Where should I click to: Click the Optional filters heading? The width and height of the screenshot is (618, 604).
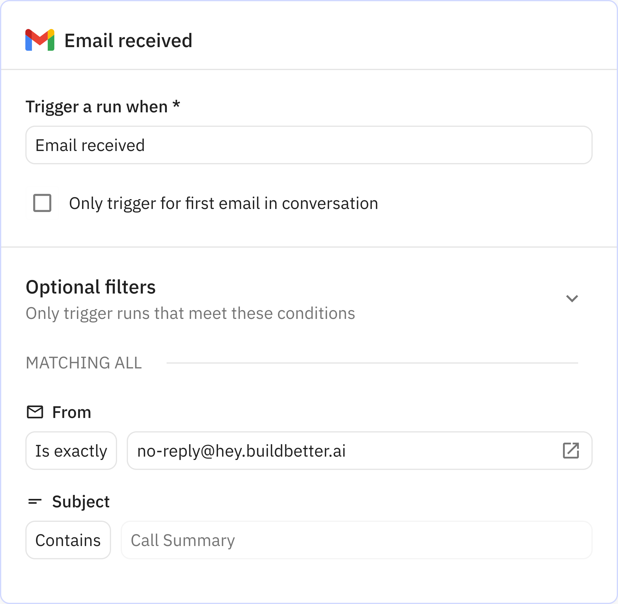pyautogui.click(x=91, y=288)
